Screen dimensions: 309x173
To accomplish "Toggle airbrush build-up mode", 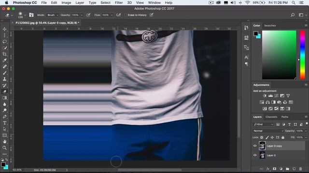I will (x=118, y=15).
